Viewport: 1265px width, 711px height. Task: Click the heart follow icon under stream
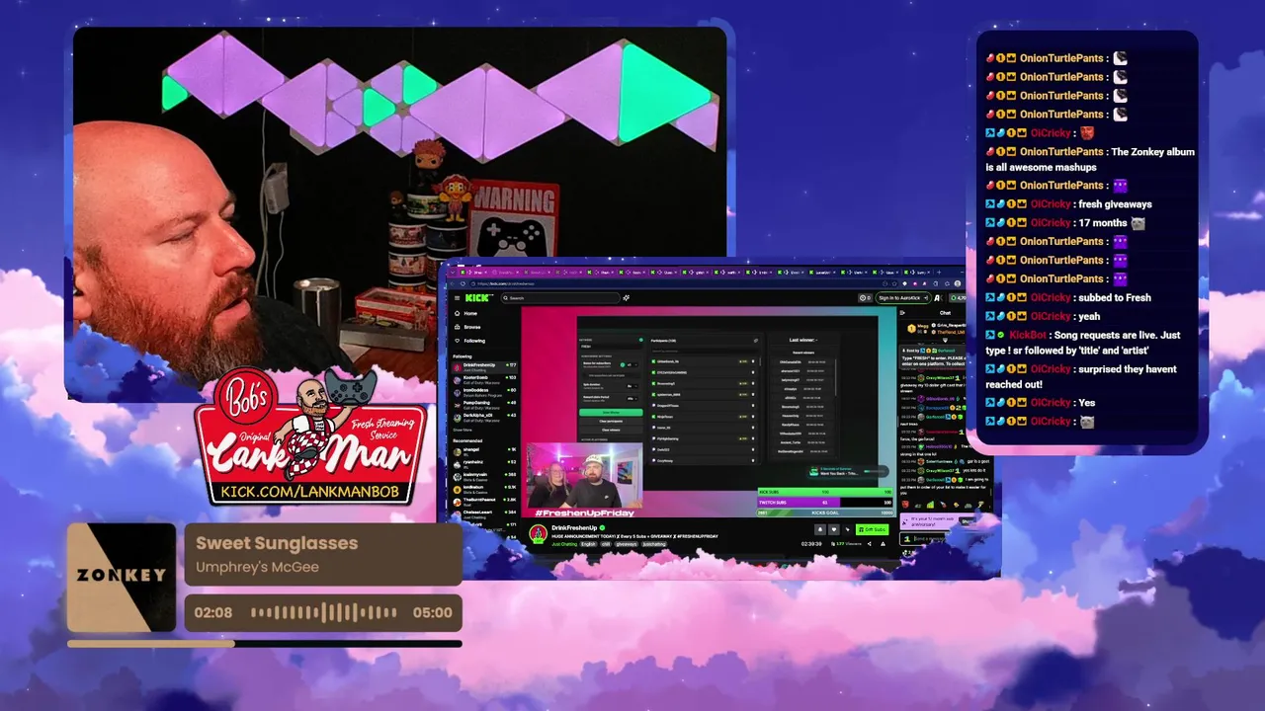(x=834, y=529)
